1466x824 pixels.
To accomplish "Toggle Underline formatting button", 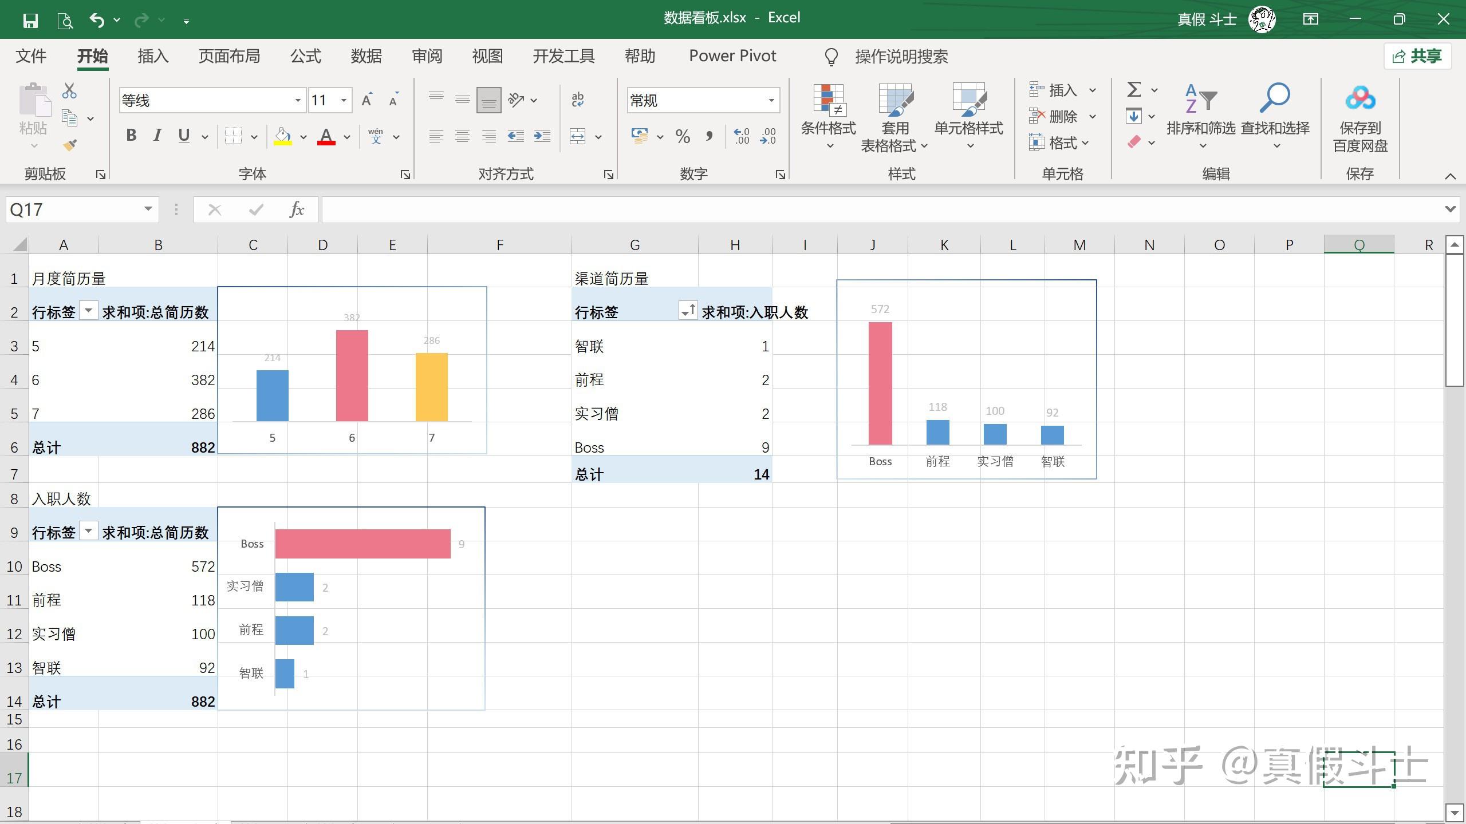I will click(184, 136).
